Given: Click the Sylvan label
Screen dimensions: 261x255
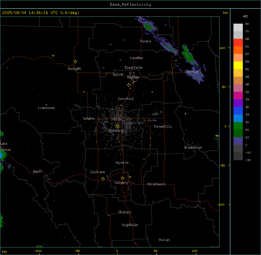Looking at the screenshot, I should point(118,74).
